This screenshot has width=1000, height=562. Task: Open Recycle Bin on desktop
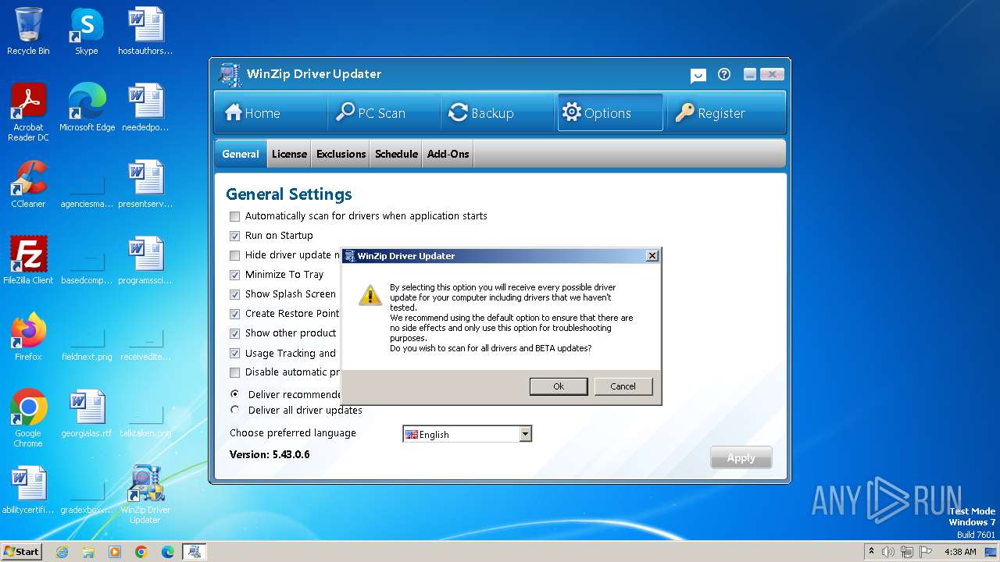(x=28, y=31)
